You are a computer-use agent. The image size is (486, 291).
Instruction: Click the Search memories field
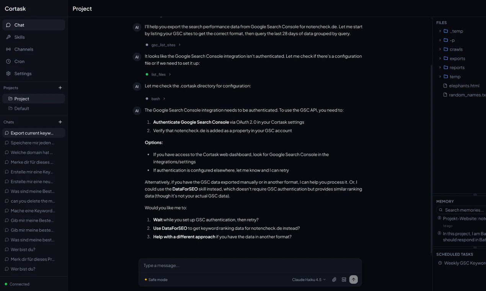(x=464, y=210)
